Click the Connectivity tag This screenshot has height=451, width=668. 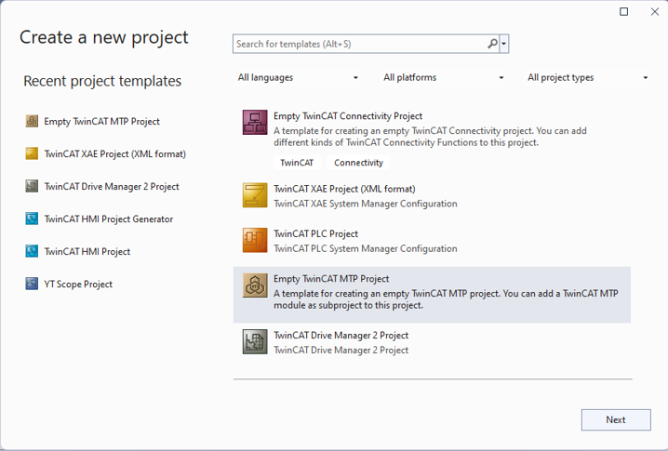pyautogui.click(x=358, y=163)
